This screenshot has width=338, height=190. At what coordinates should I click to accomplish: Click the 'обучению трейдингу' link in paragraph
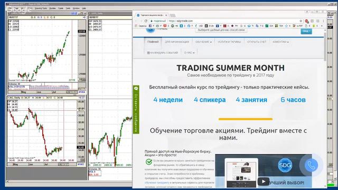coord(157,183)
